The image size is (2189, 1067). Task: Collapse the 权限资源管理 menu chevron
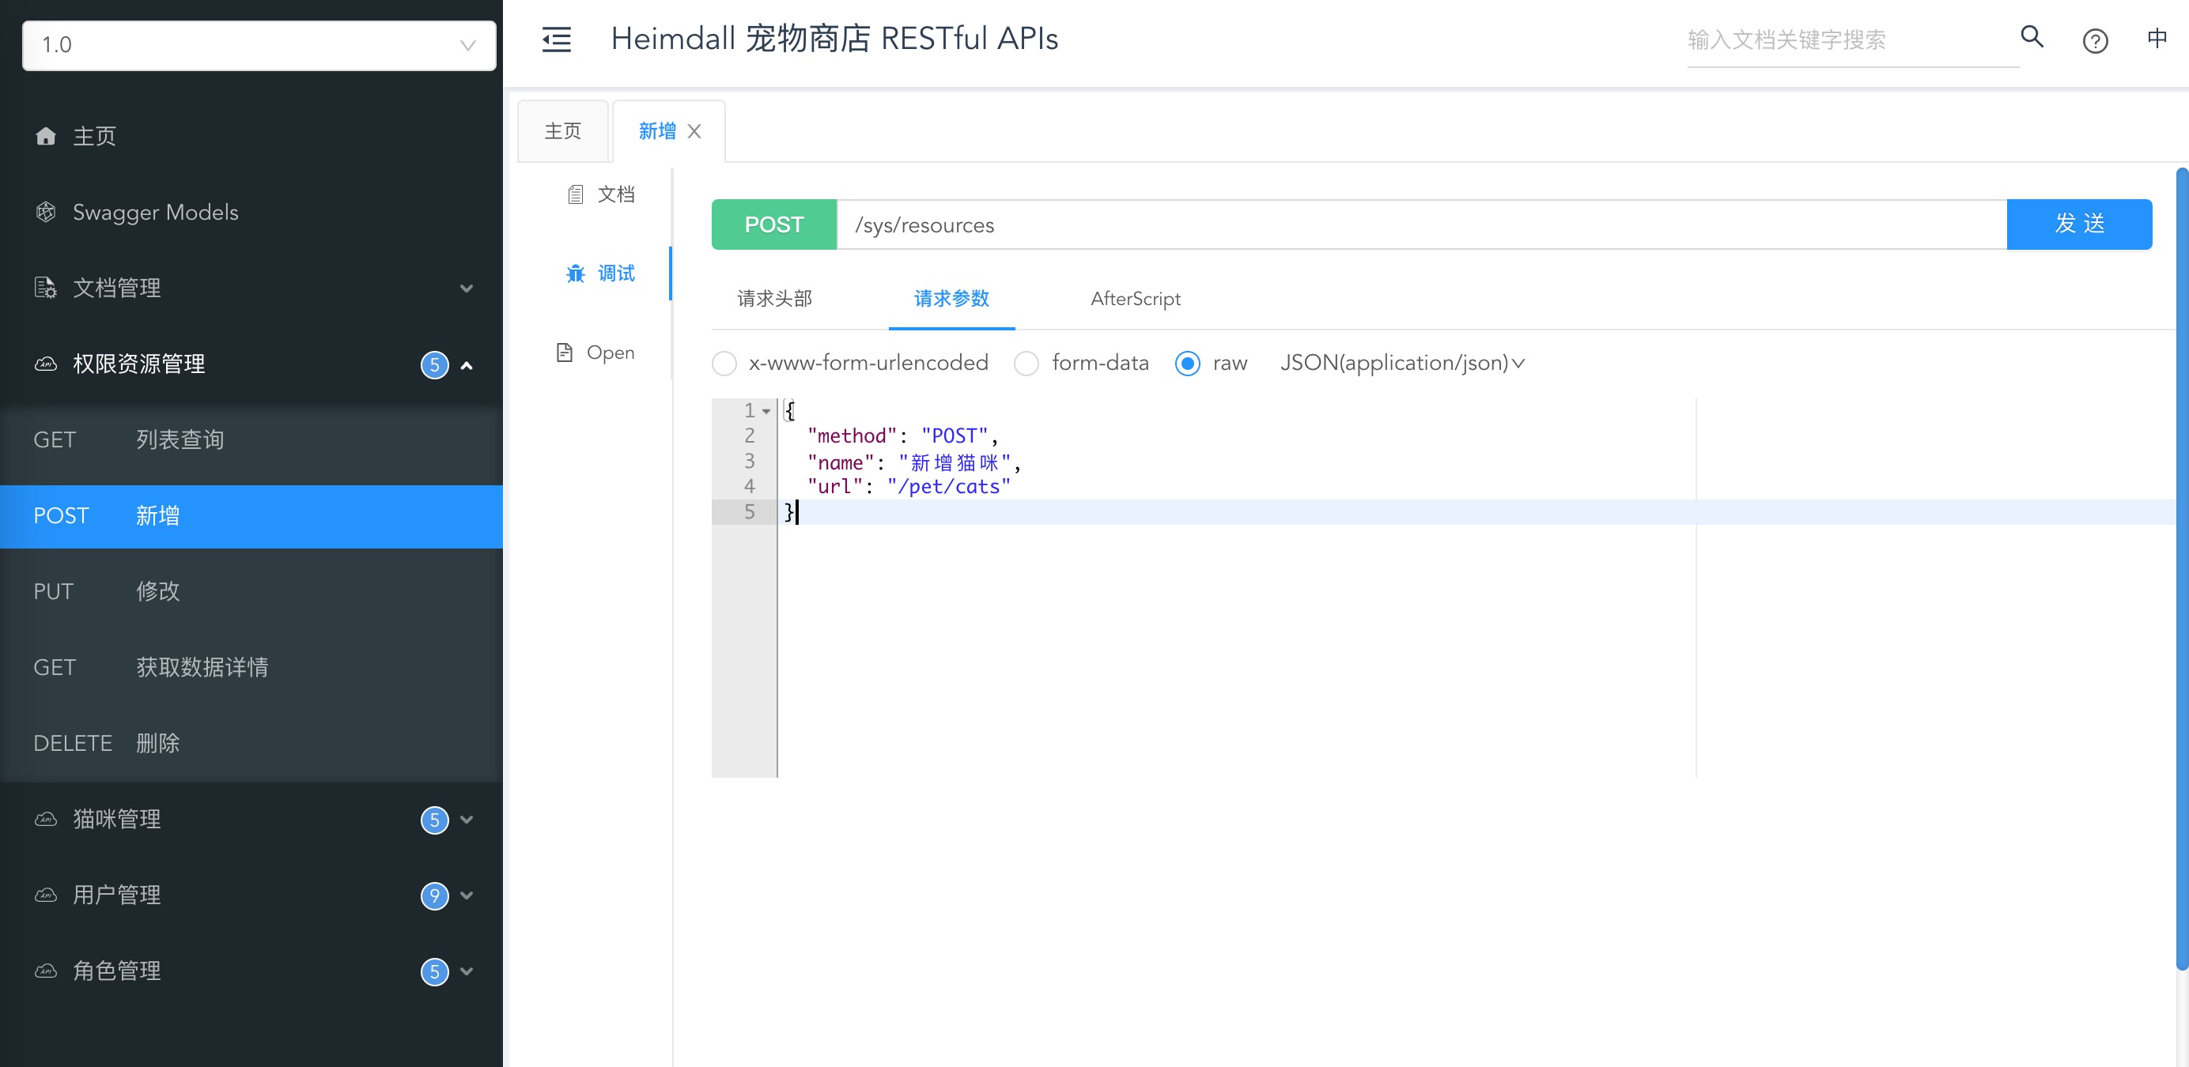(x=467, y=365)
